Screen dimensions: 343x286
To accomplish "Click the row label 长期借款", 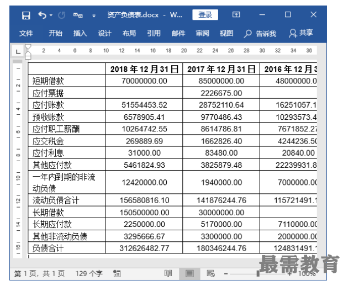I will [48, 213].
